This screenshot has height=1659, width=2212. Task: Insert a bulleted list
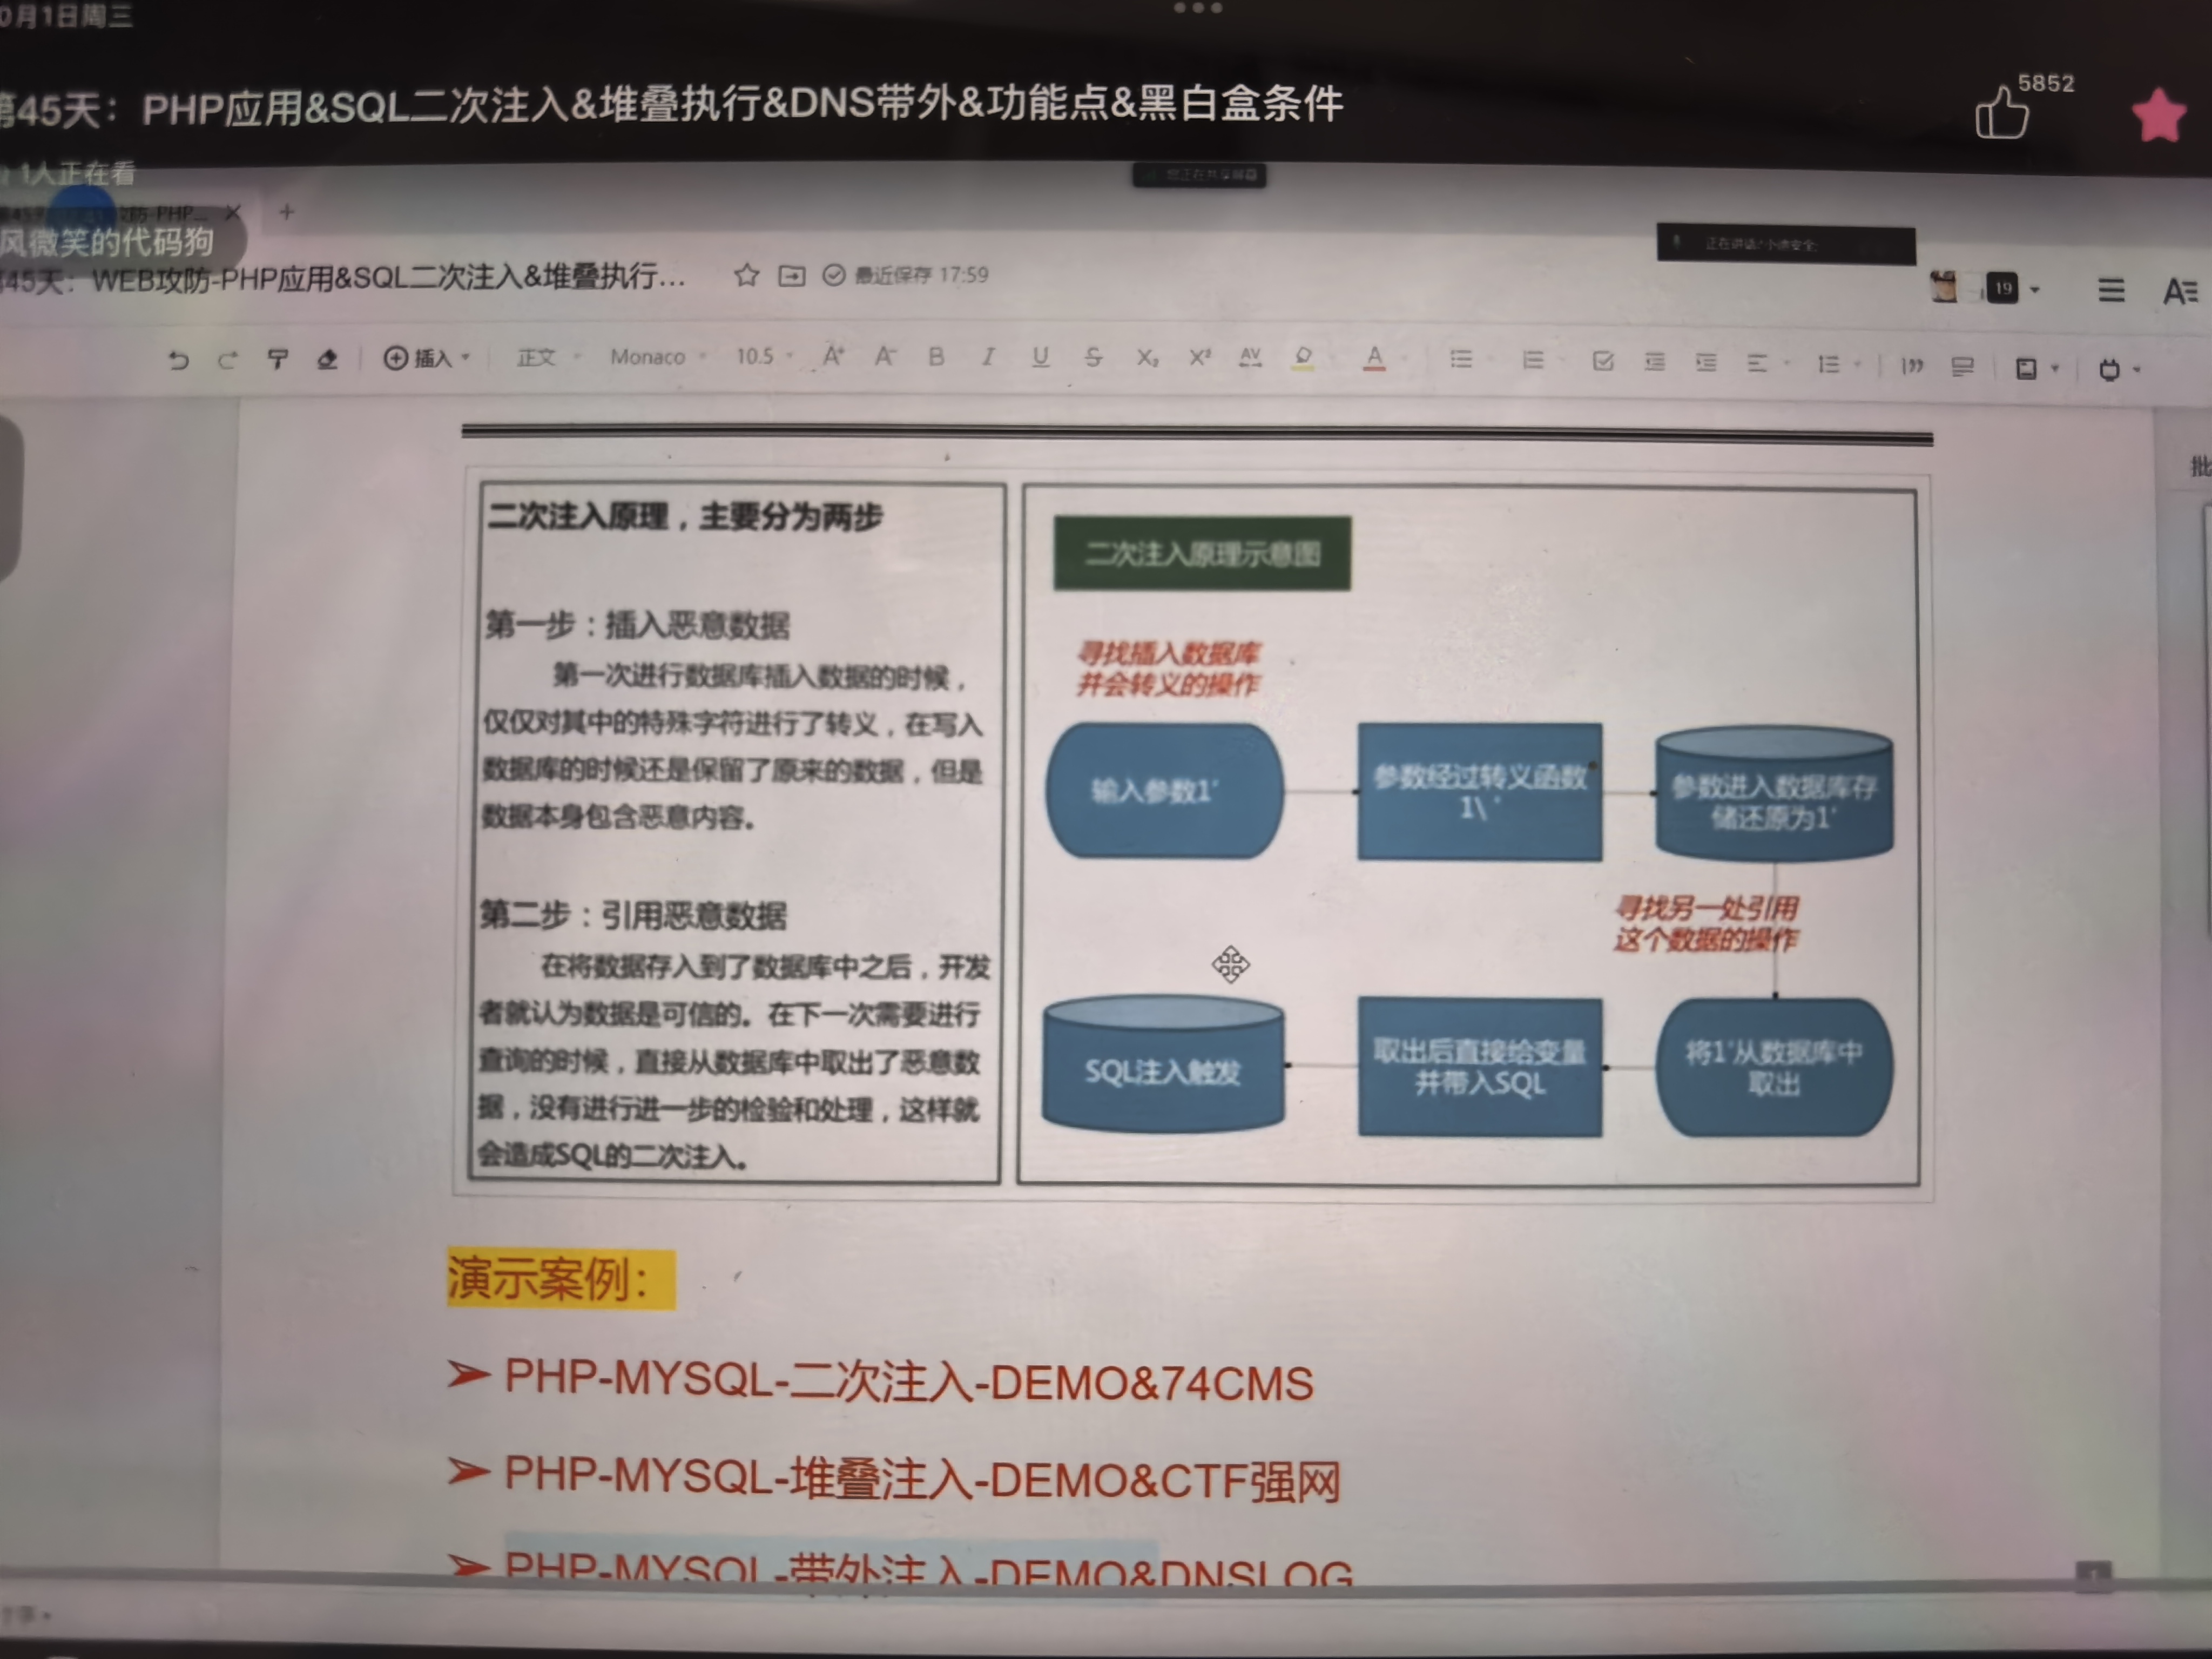(x=1461, y=359)
